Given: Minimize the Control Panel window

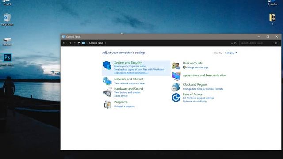Looking at the screenshot, I should [x=259, y=37].
